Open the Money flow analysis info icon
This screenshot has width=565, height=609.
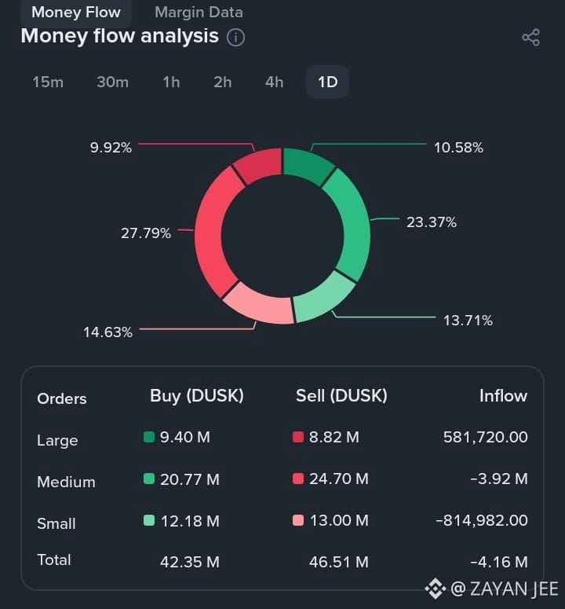235,37
